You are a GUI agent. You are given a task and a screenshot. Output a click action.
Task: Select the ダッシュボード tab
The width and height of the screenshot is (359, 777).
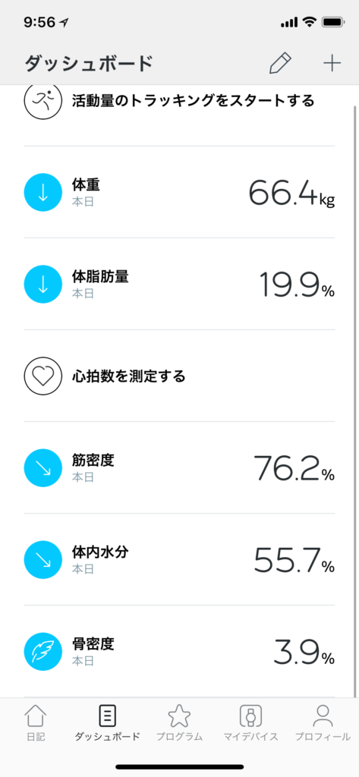[108, 723]
